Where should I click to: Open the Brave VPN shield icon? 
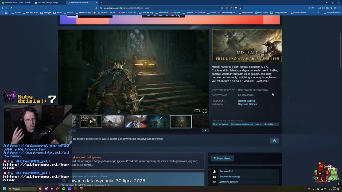335,8
